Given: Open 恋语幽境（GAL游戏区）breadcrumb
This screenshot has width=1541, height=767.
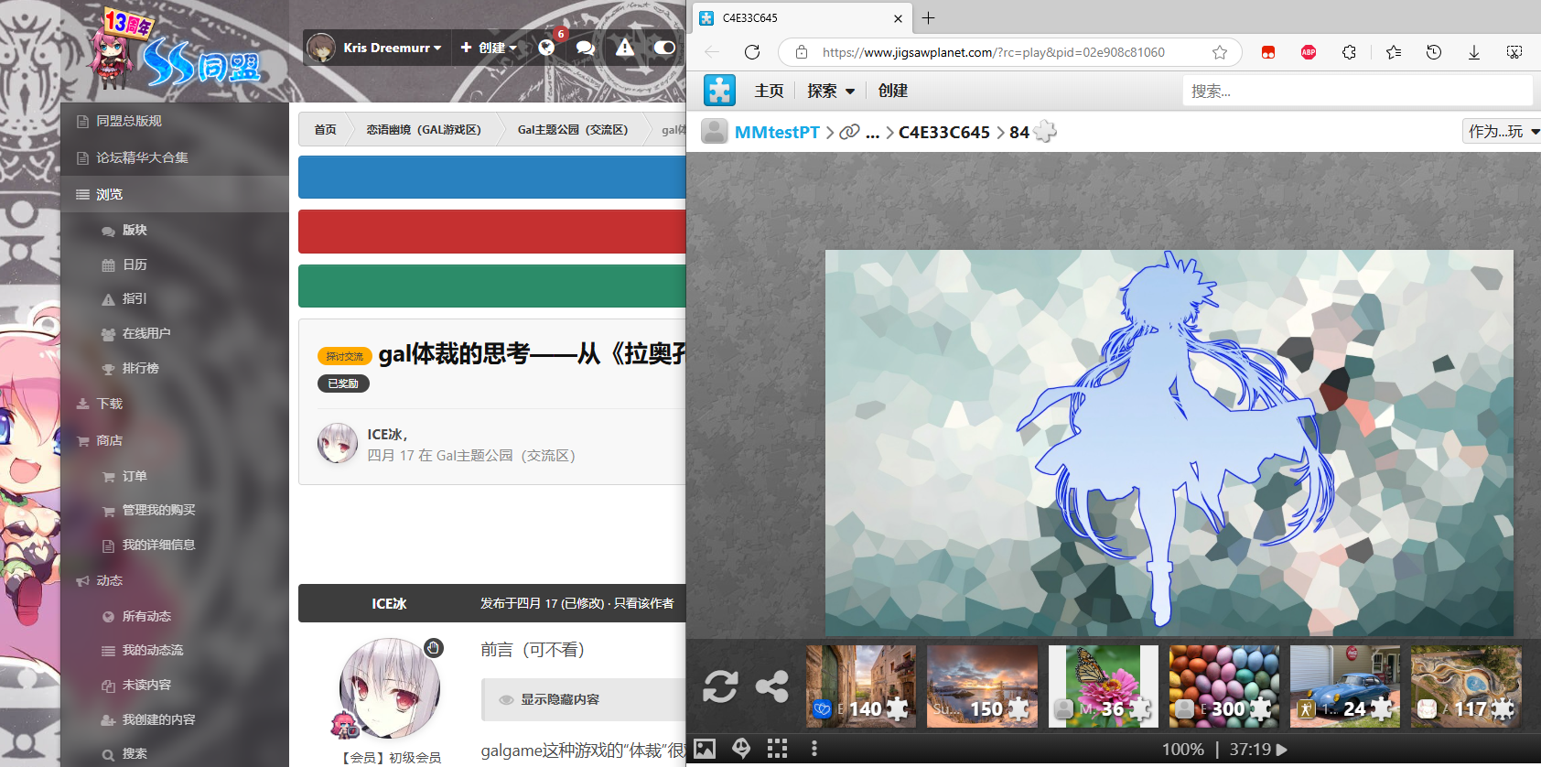Looking at the screenshot, I should pyautogui.click(x=424, y=130).
